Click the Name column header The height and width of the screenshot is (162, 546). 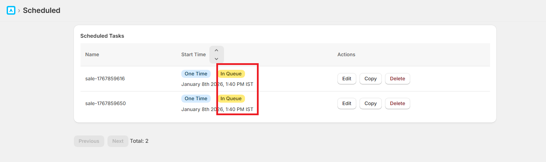pyautogui.click(x=92, y=54)
